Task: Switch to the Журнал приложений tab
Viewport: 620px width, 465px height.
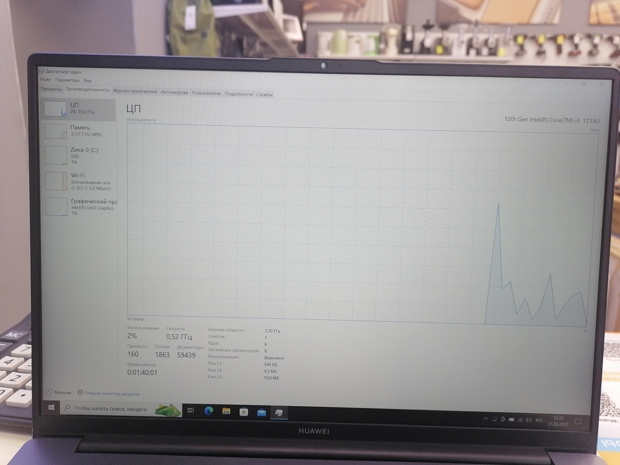Action: pos(135,91)
